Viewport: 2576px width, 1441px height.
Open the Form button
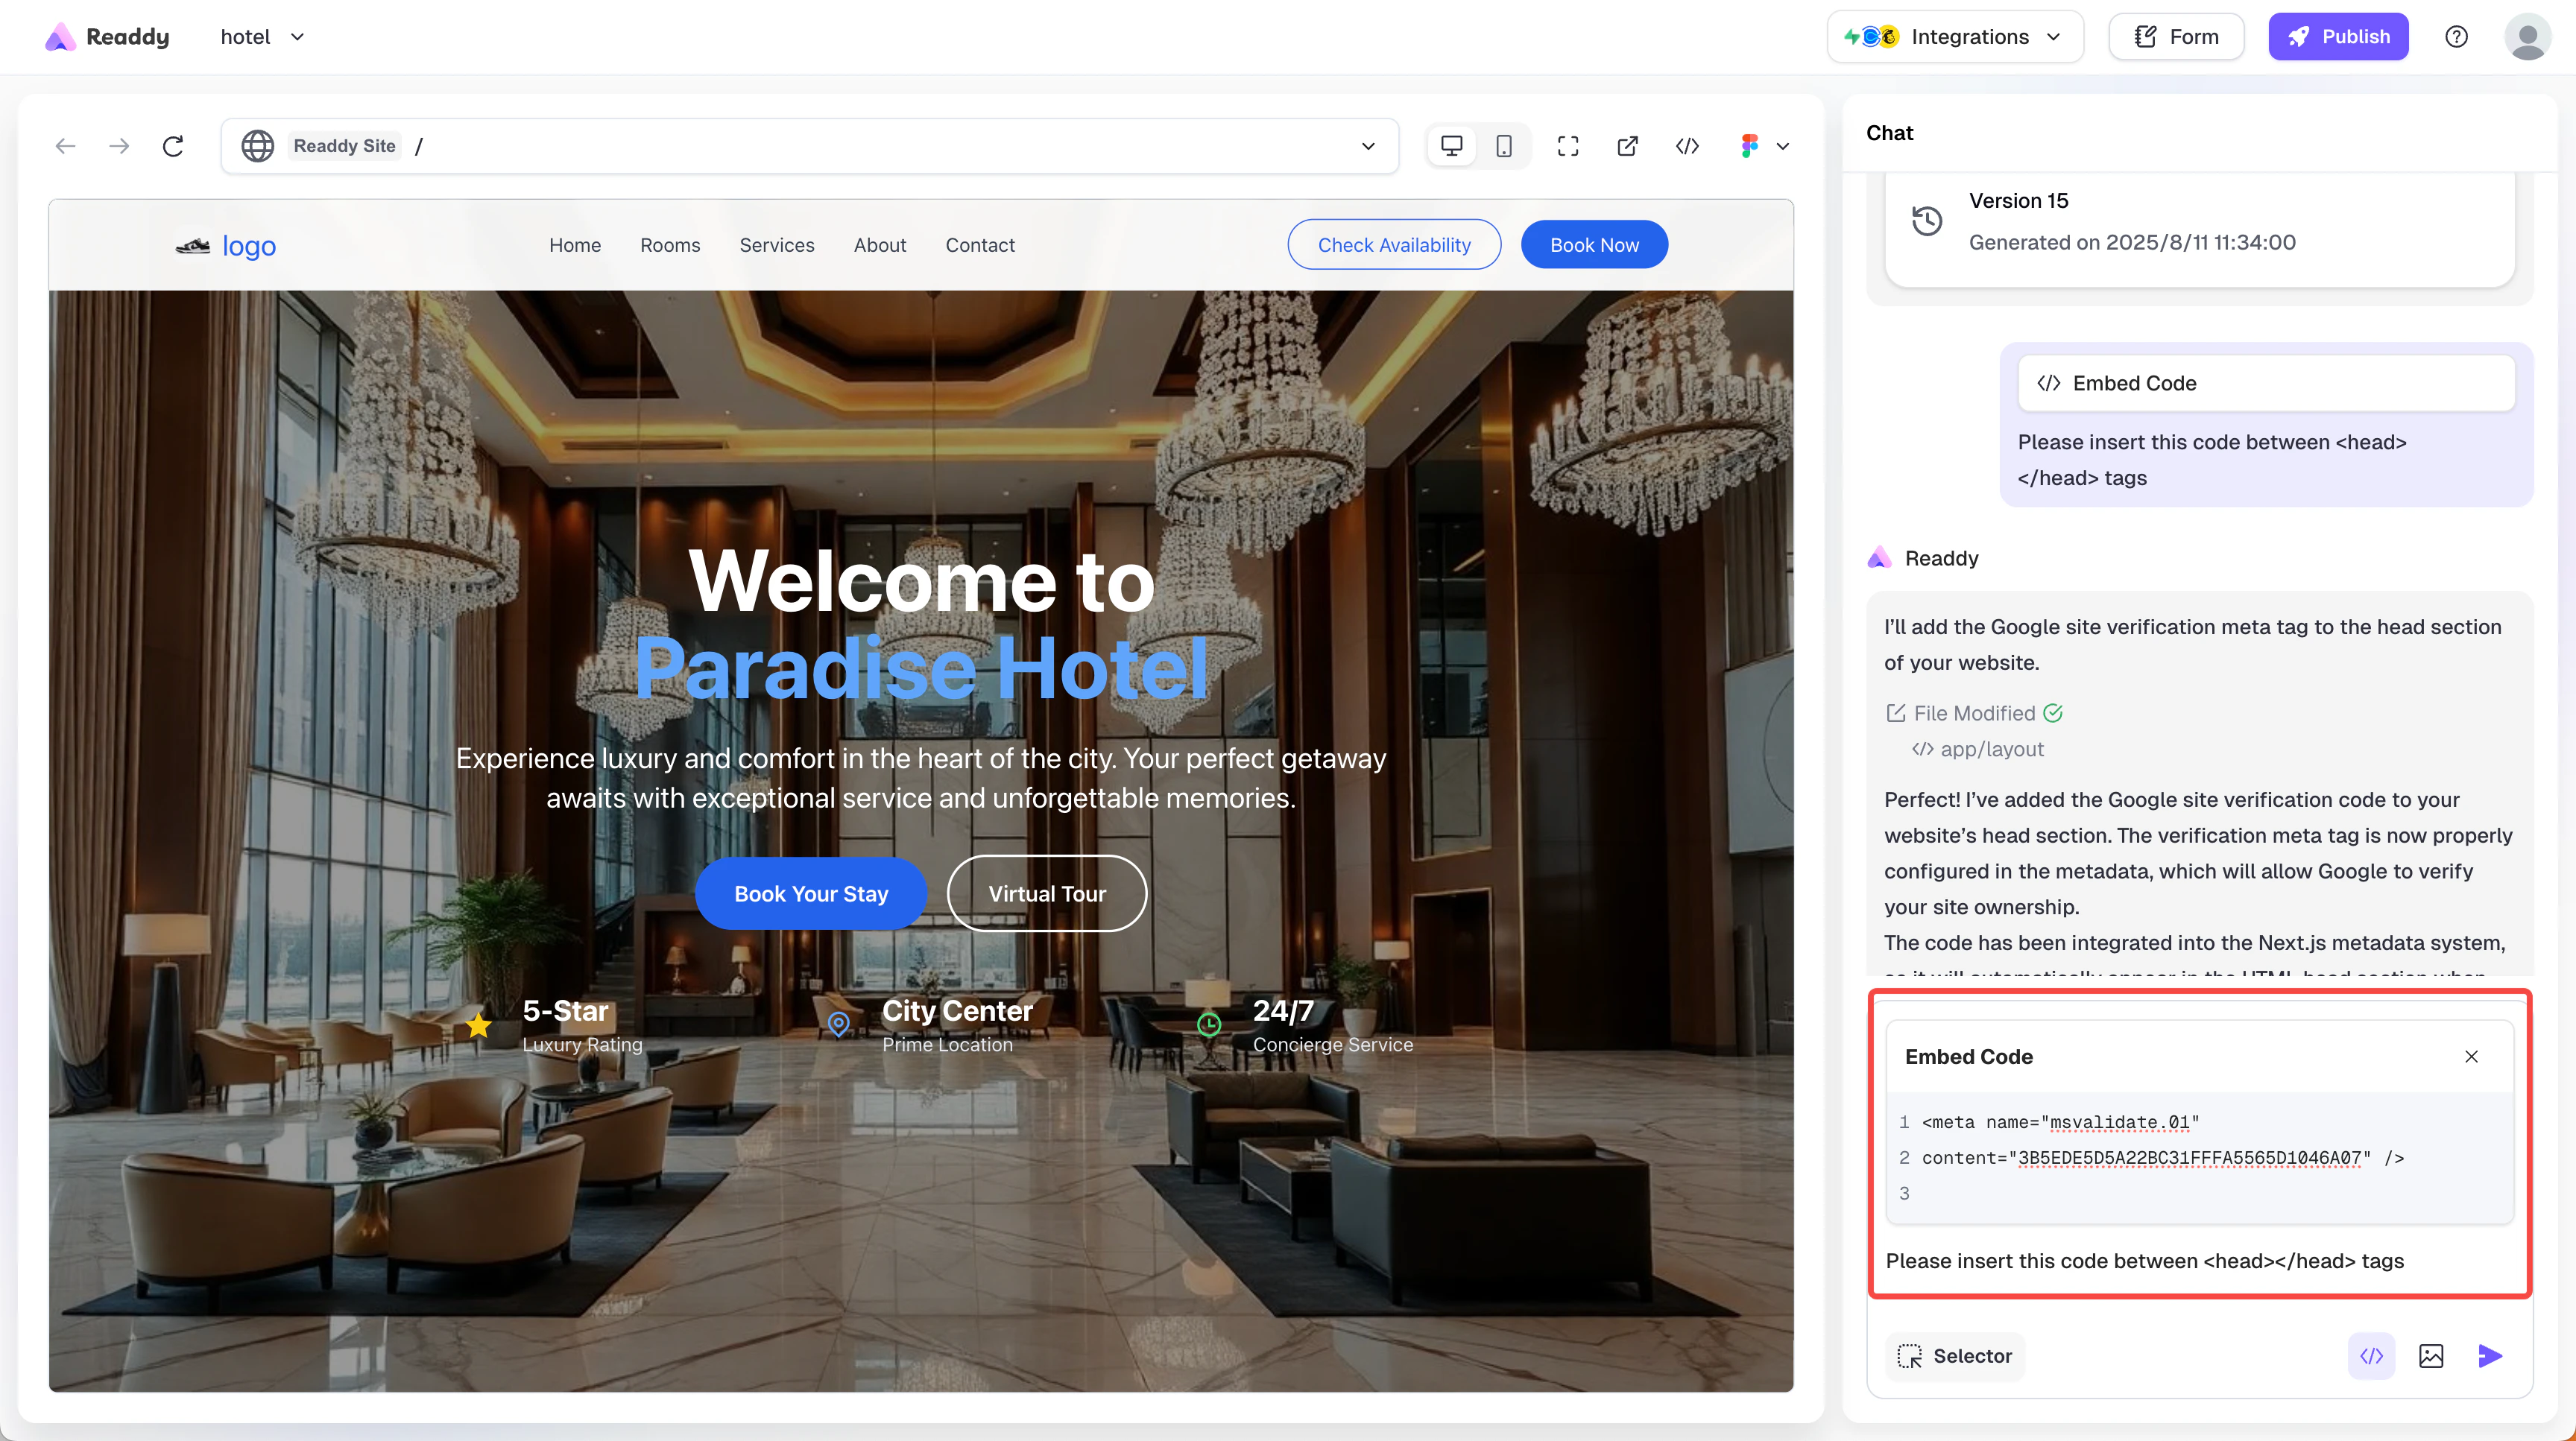tap(2176, 37)
